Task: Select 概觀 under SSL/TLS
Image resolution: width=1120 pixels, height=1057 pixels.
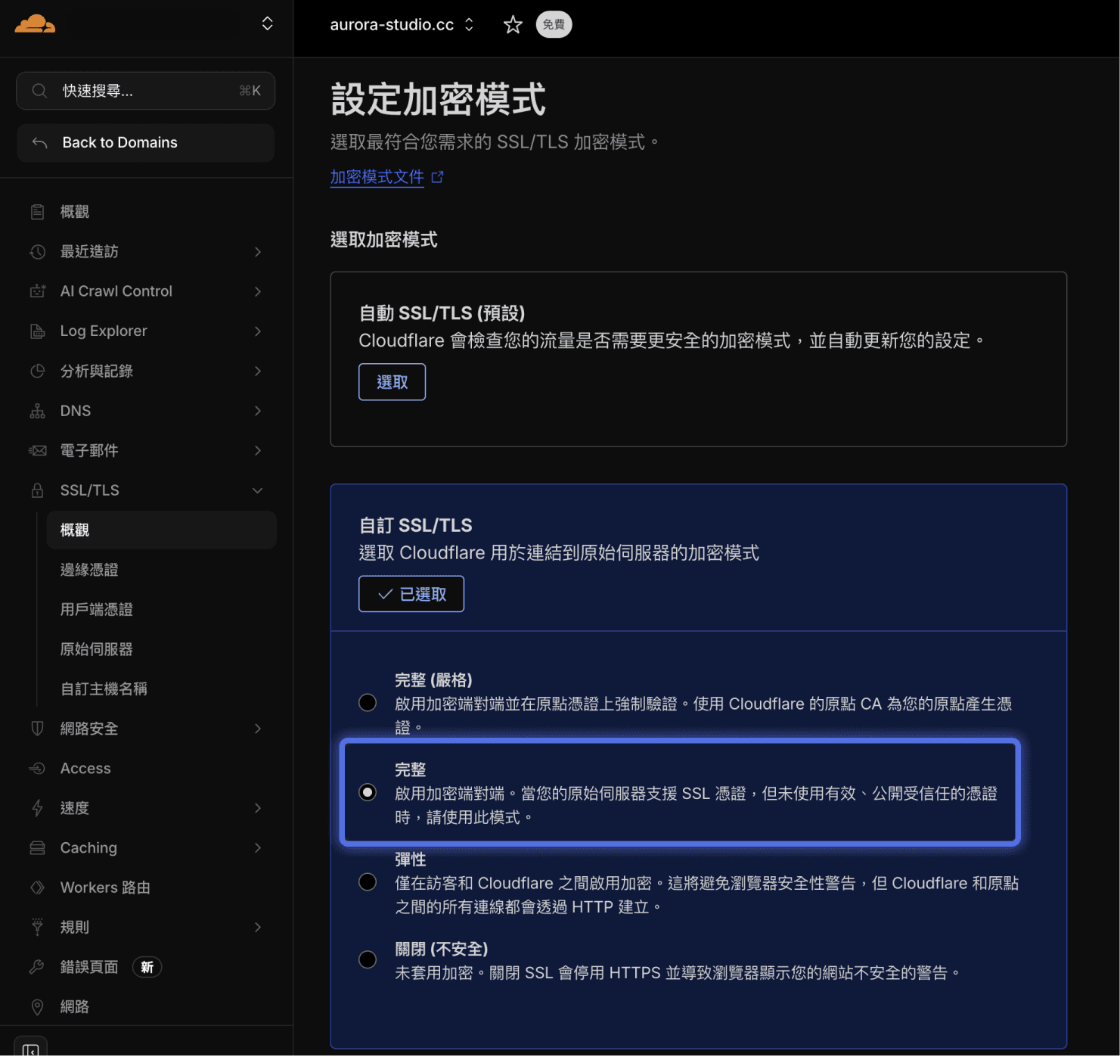Action: tap(161, 530)
